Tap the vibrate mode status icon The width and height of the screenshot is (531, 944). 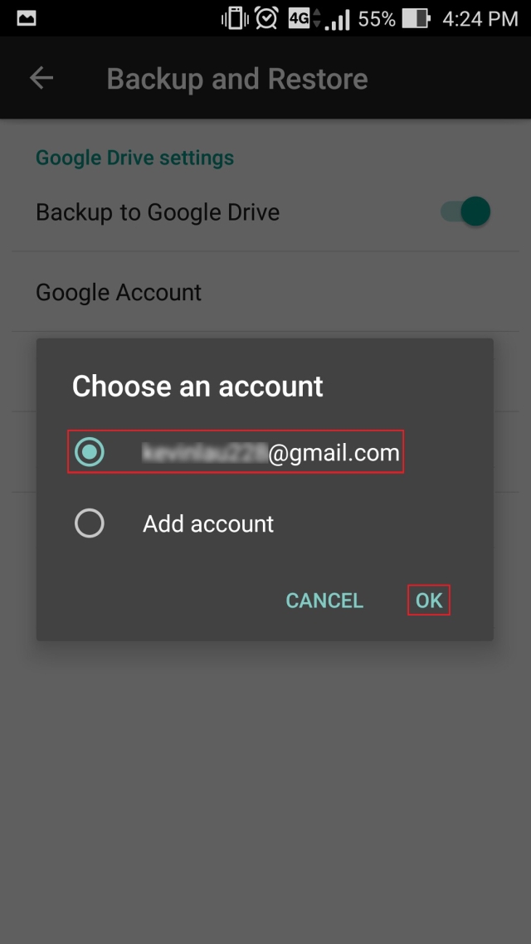[235, 18]
